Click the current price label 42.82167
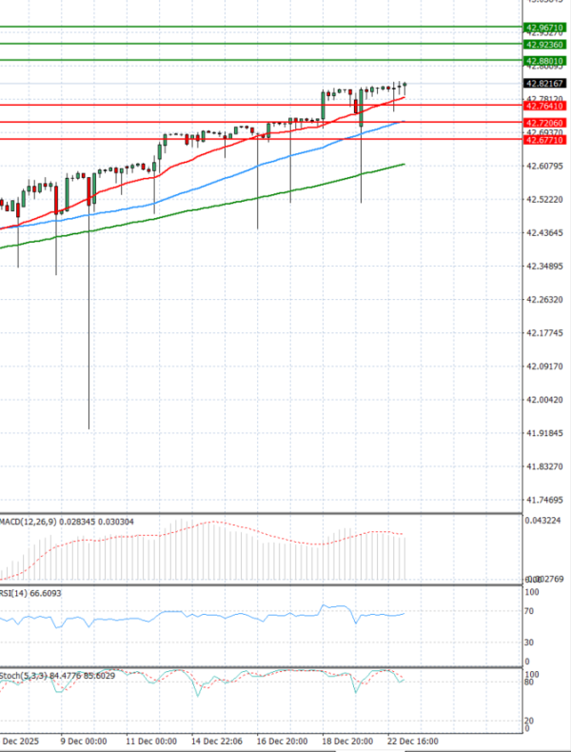 pos(544,84)
